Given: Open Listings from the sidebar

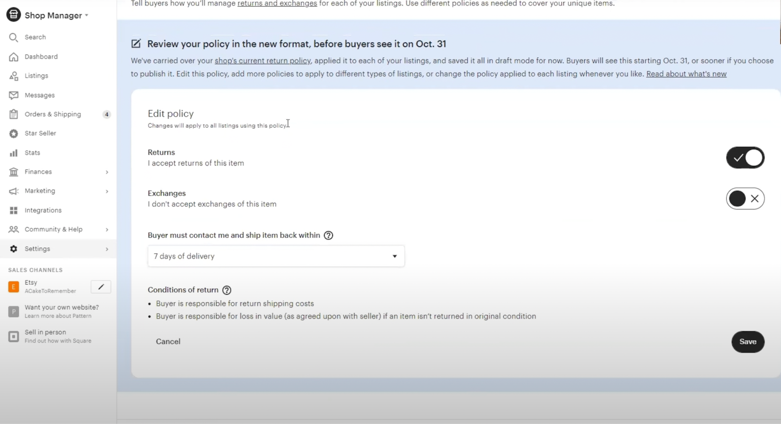Looking at the screenshot, I should click(36, 76).
